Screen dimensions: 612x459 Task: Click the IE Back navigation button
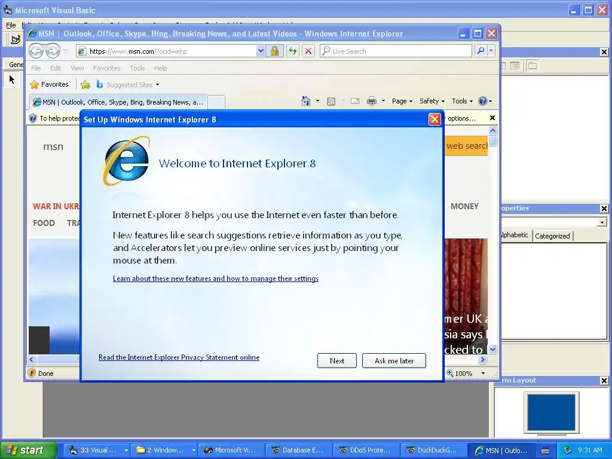[36, 51]
